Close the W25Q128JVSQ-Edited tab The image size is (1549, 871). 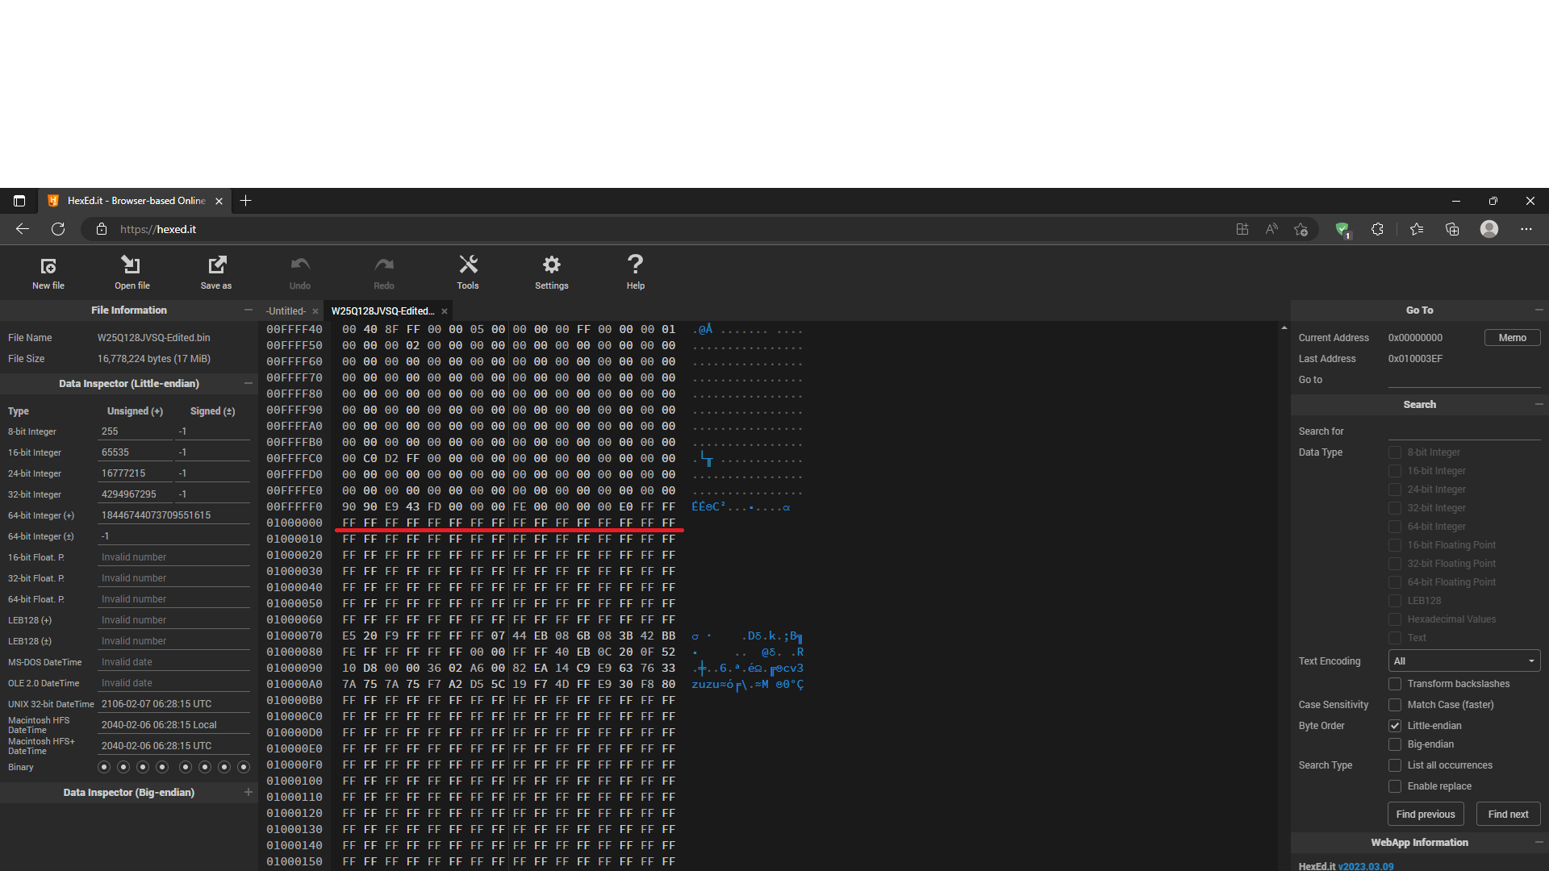pos(445,311)
